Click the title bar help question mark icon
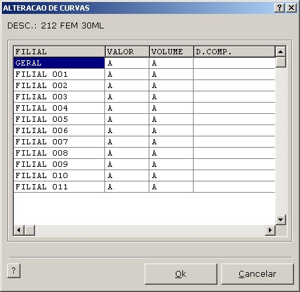 pyautogui.click(x=280, y=8)
